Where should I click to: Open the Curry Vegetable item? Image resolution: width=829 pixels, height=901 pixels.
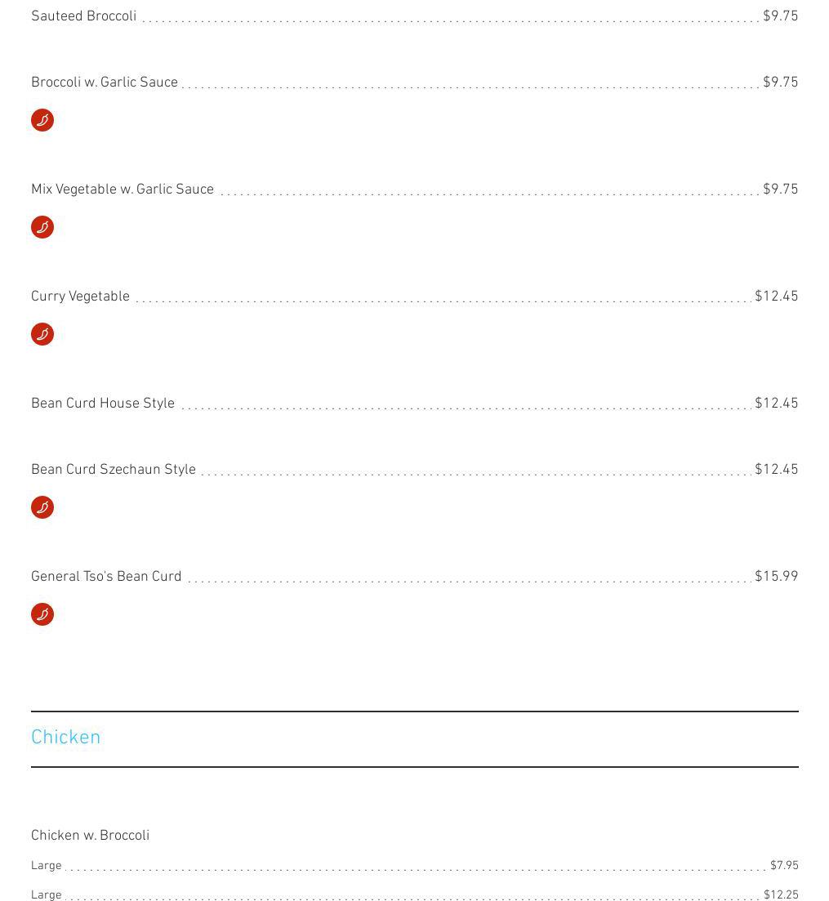coord(80,297)
